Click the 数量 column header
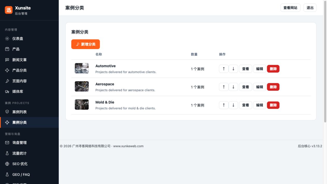This screenshot has height=184, width=327. click(194, 54)
